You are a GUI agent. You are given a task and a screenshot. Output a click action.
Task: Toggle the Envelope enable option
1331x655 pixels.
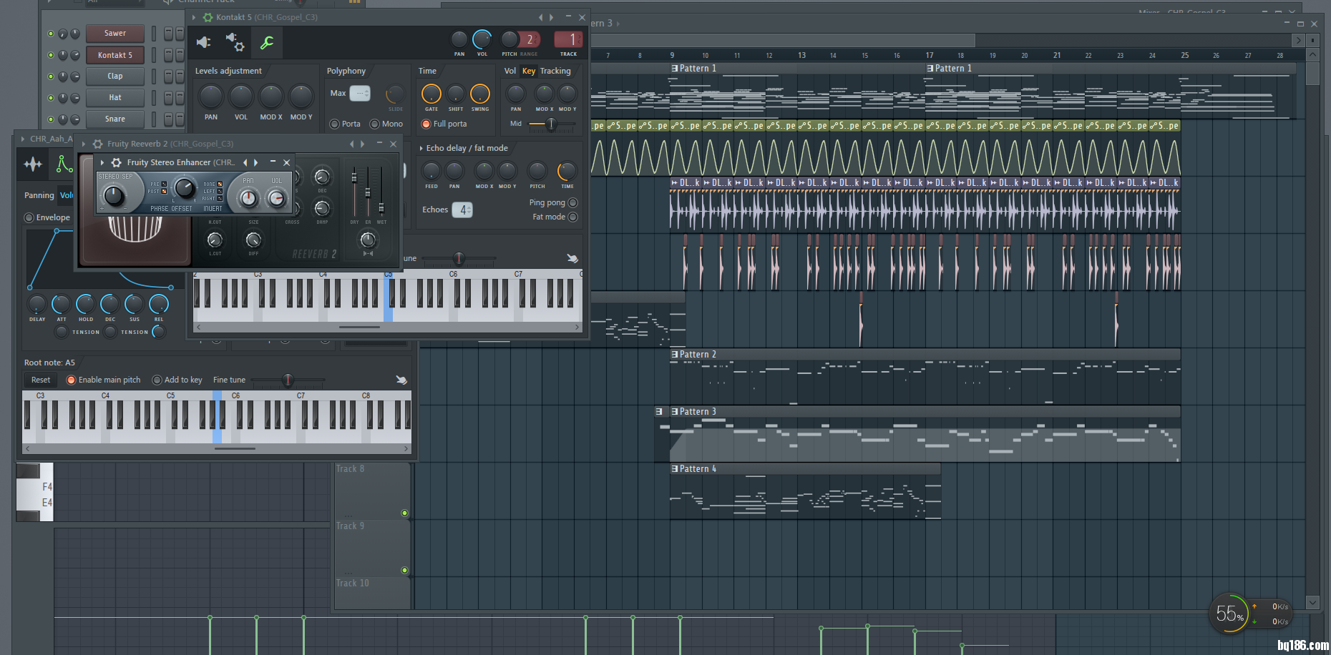(29, 217)
